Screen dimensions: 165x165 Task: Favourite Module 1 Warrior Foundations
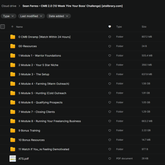110,56
